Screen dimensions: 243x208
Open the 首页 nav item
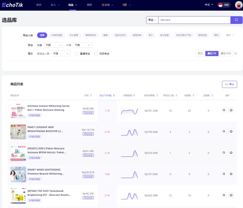(x=39, y=5)
